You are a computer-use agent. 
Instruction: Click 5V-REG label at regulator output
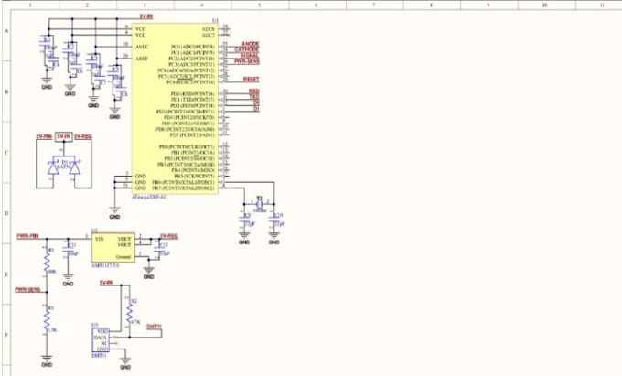[x=169, y=236]
